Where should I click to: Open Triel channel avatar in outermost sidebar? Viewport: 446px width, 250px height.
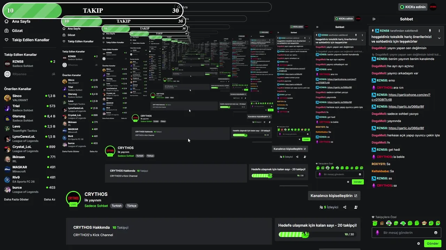click(x=7, y=108)
